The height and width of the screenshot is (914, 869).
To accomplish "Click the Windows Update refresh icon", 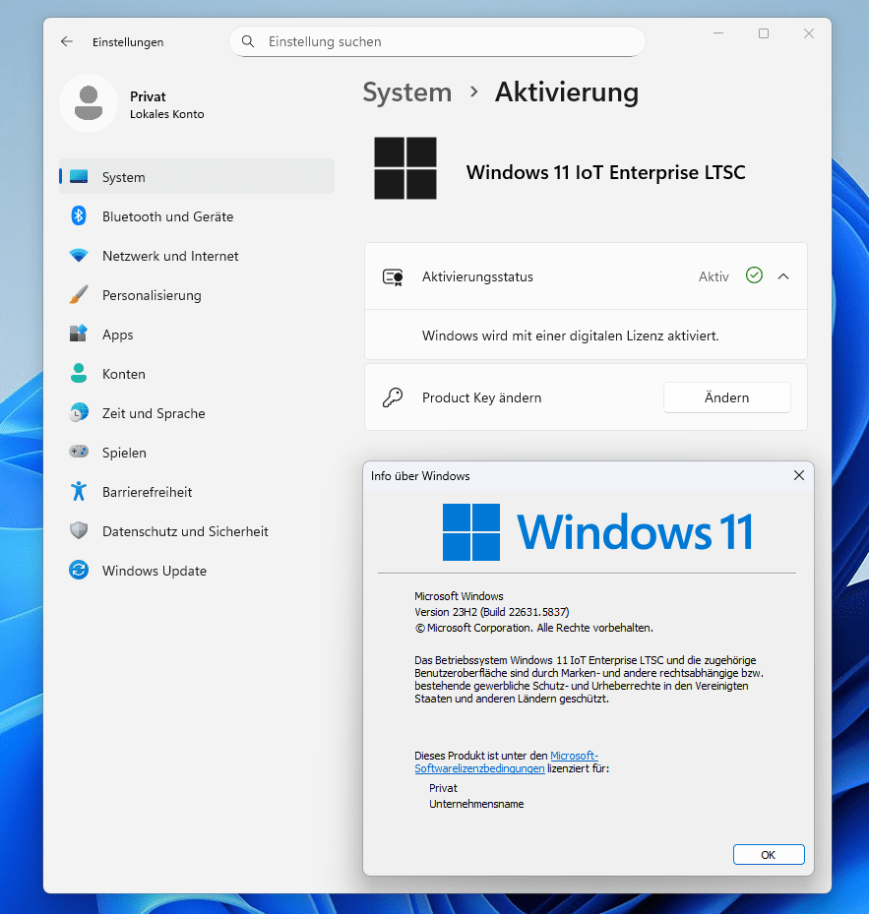I will tap(79, 570).
